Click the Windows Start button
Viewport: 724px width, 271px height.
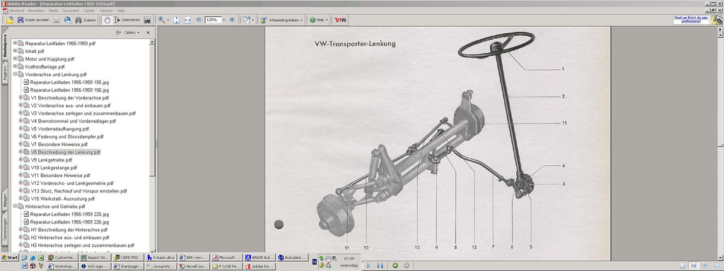[10, 258]
